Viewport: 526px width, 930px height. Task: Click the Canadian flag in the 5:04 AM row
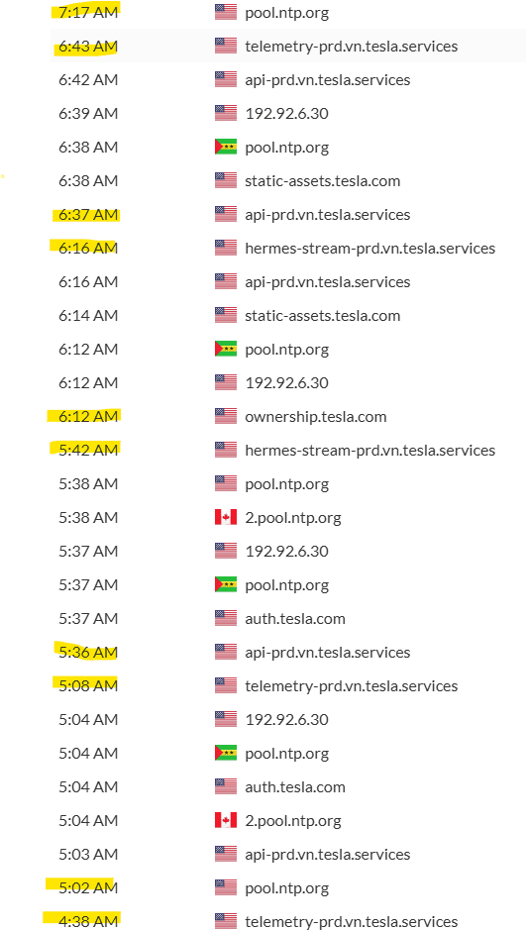point(225,820)
